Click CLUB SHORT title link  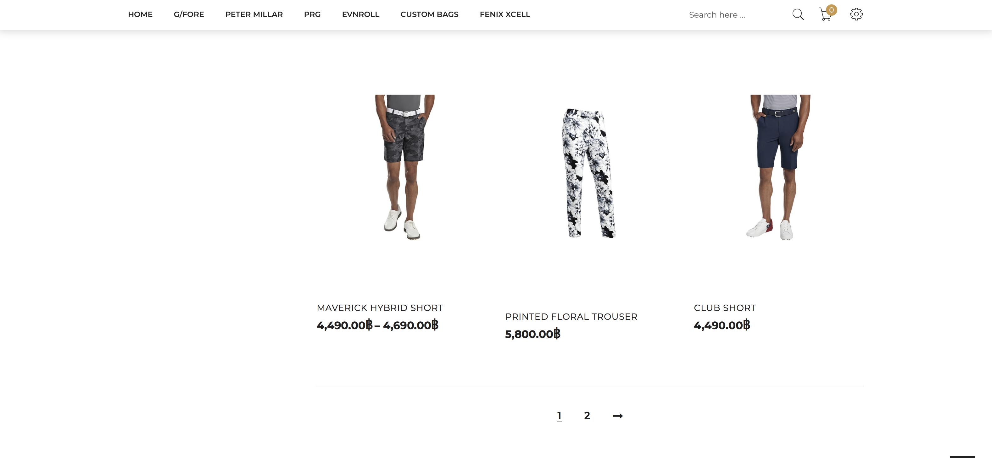pyautogui.click(x=725, y=308)
